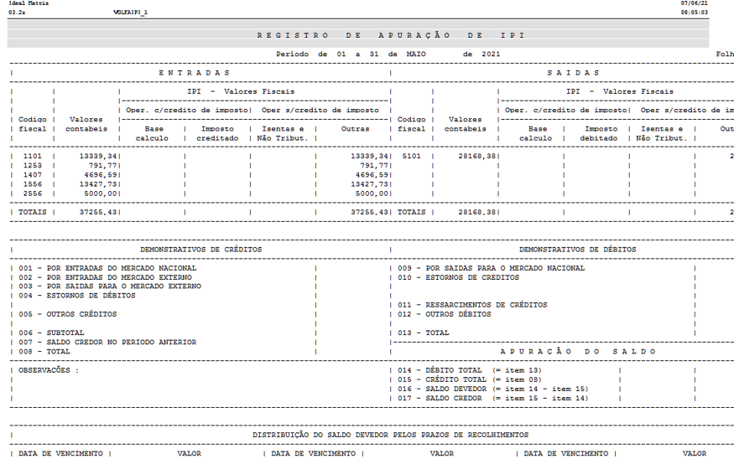This screenshot has width=734, height=459.
Task: Click the report date 07/06/21
Action: tap(695, 3)
